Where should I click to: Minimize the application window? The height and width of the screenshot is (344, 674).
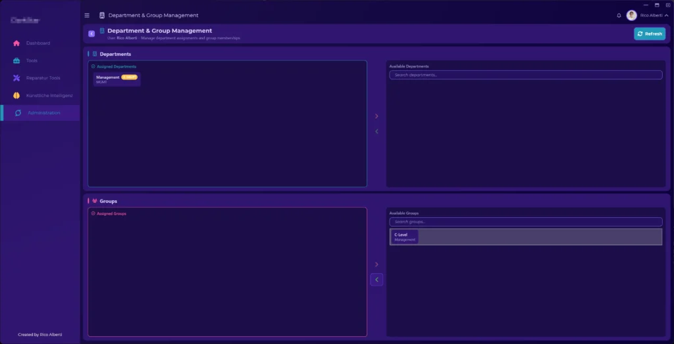tap(646, 5)
